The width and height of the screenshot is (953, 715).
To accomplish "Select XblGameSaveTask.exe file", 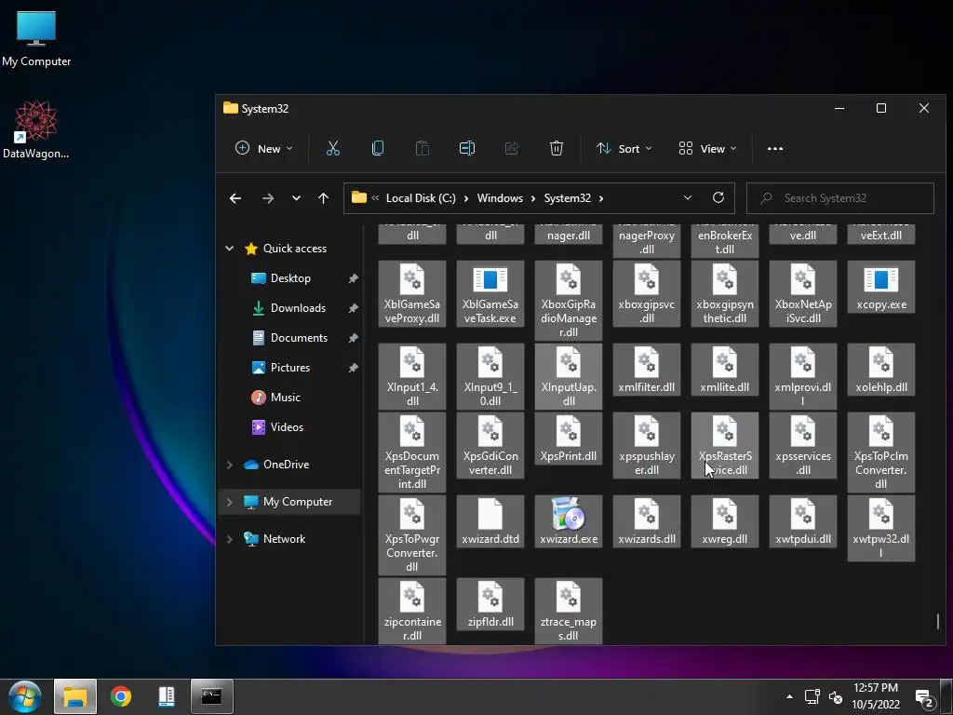I will [490, 293].
